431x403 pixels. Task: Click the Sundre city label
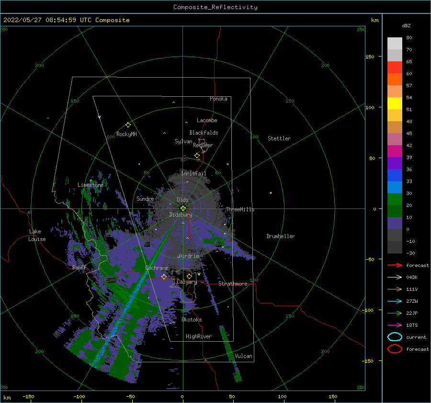[x=145, y=199]
